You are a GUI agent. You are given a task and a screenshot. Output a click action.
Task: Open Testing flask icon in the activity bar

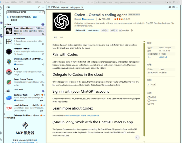coord(1,42)
